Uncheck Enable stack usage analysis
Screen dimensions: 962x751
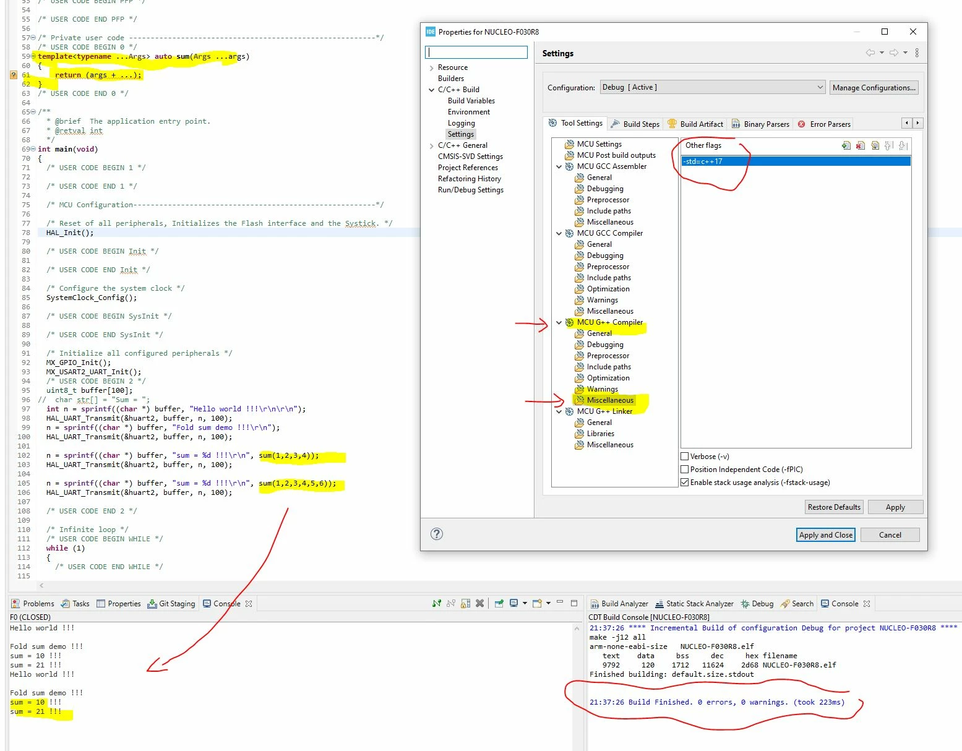coord(685,483)
